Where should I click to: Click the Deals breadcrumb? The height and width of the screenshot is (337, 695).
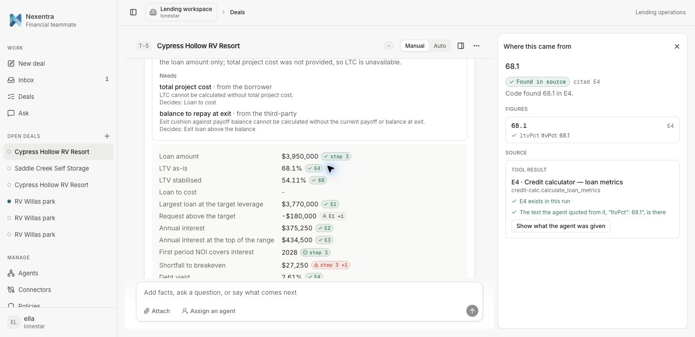click(x=237, y=12)
